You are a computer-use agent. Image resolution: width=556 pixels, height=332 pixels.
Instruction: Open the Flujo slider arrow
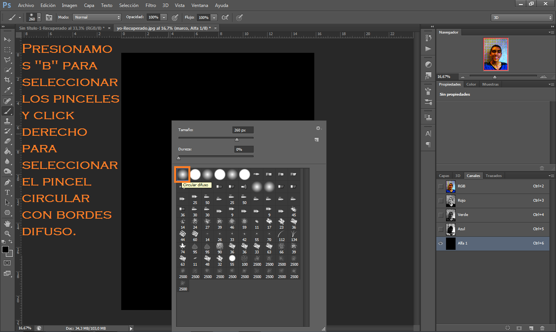pyautogui.click(x=214, y=17)
